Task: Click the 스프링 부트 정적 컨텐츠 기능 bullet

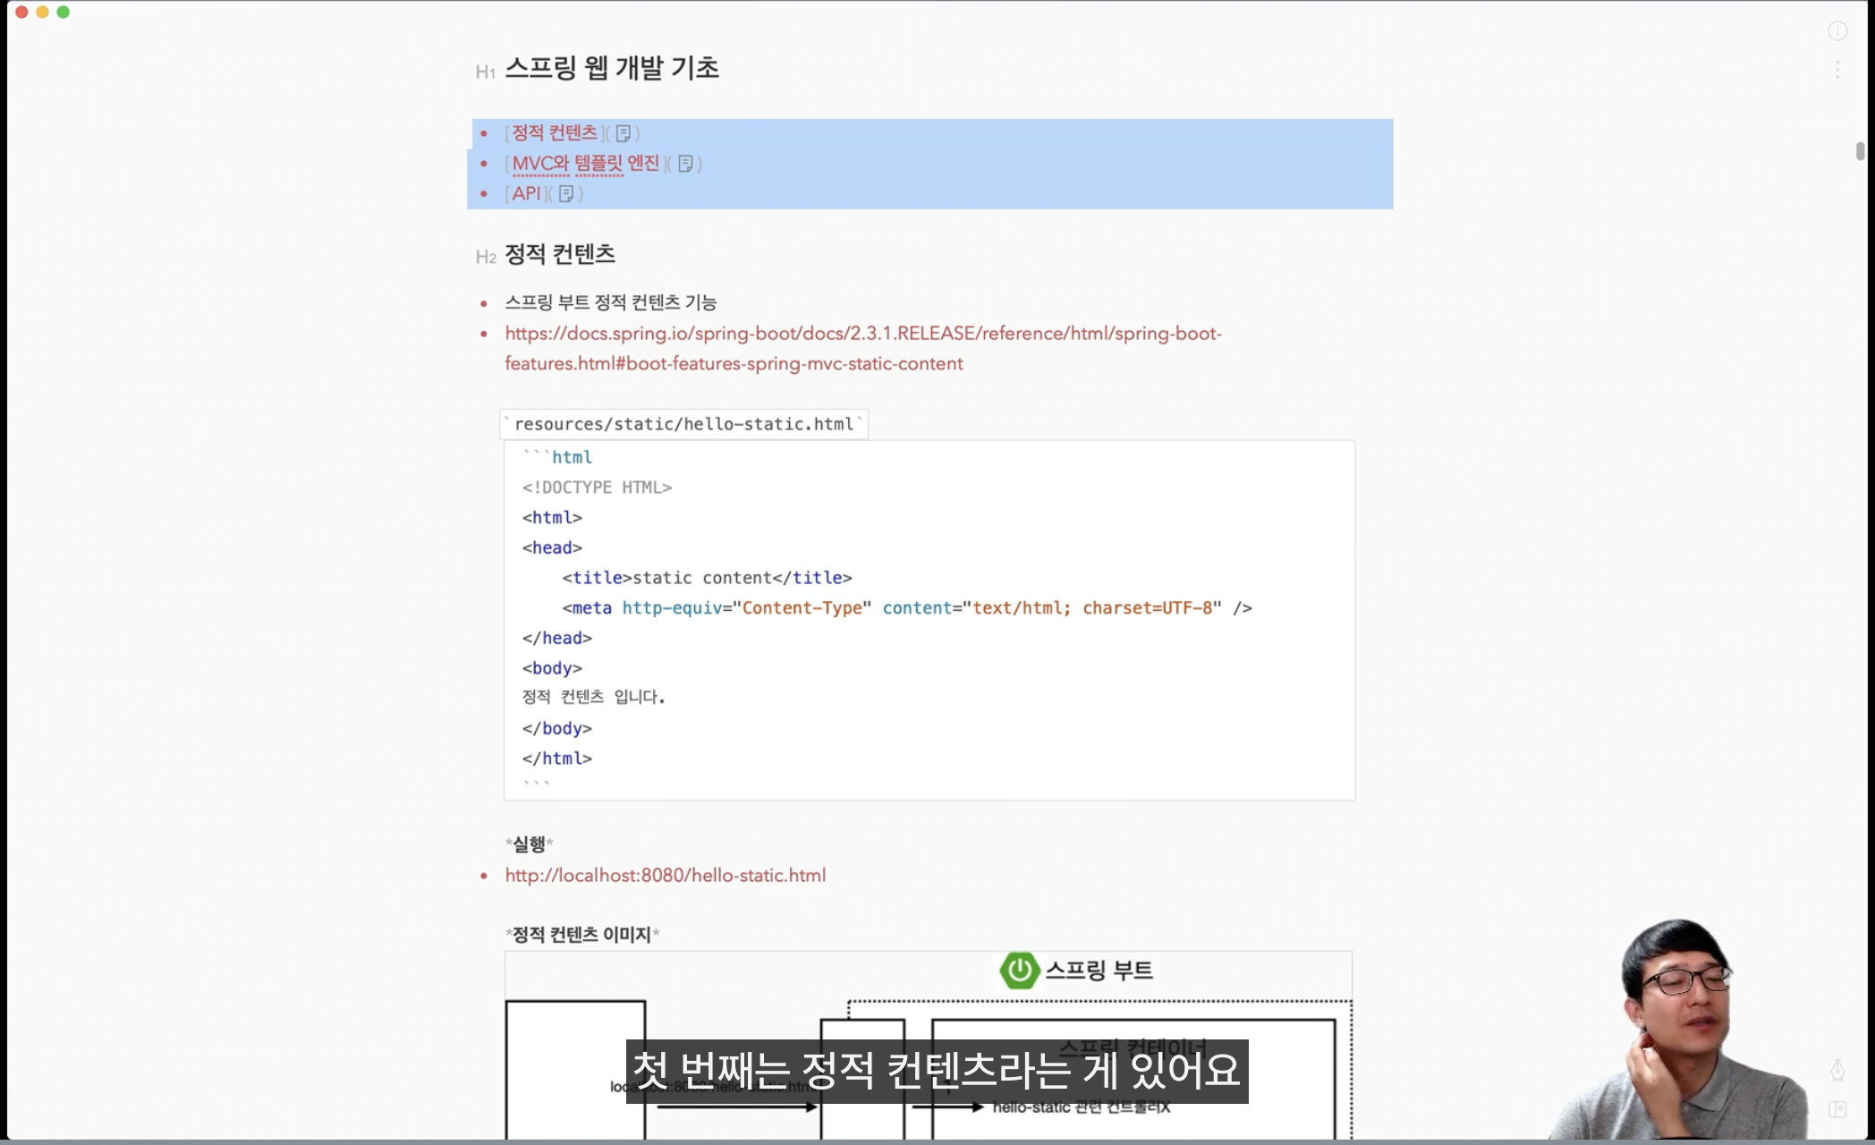Action: (611, 302)
